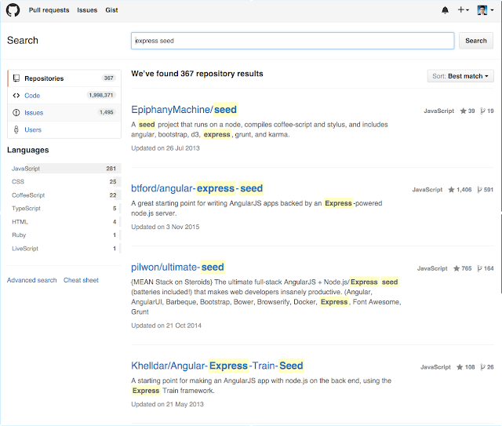Click fork icon for EpiphanyMachine/seed
Image resolution: width=502 pixels, height=426 pixels.
tap(482, 111)
